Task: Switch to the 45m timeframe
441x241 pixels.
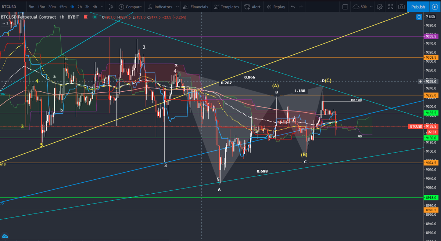Action: (63, 7)
